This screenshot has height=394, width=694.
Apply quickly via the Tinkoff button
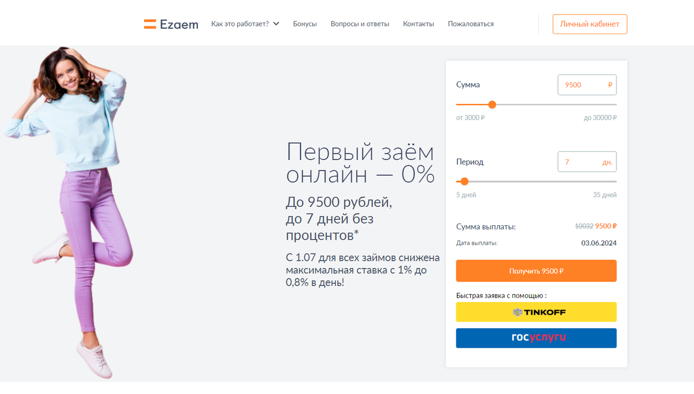click(x=536, y=312)
